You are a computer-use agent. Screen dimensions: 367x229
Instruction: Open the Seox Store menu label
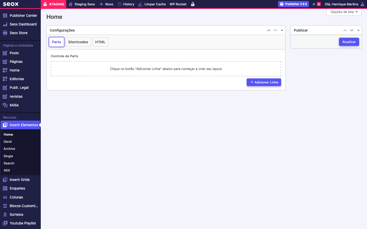[x=19, y=33]
